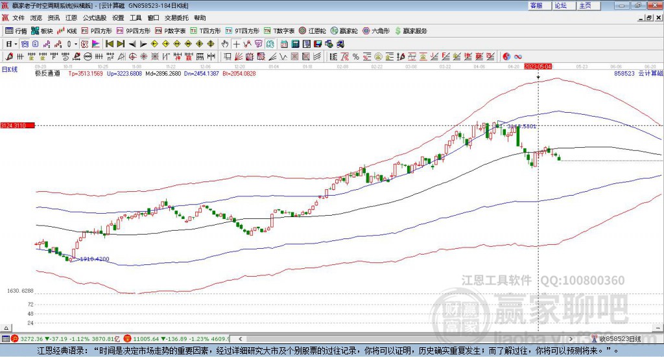Click the Tp=3513.1569 indicator value
This screenshot has width=664, height=357.
coord(86,73)
